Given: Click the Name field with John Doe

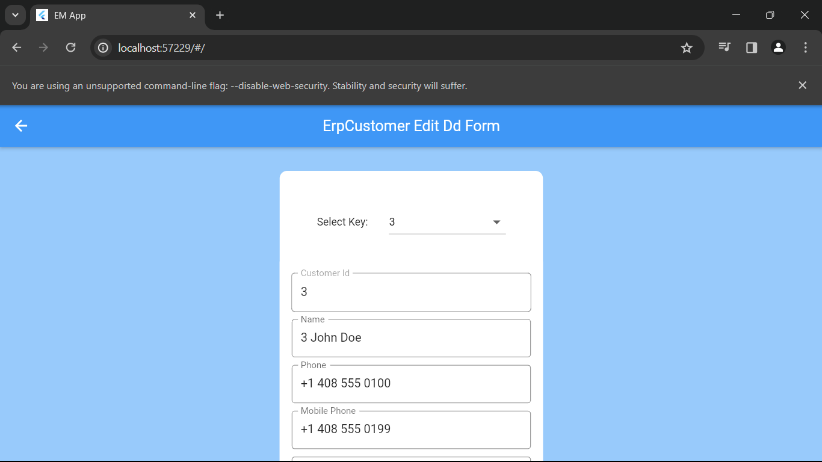Looking at the screenshot, I should coord(411,338).
